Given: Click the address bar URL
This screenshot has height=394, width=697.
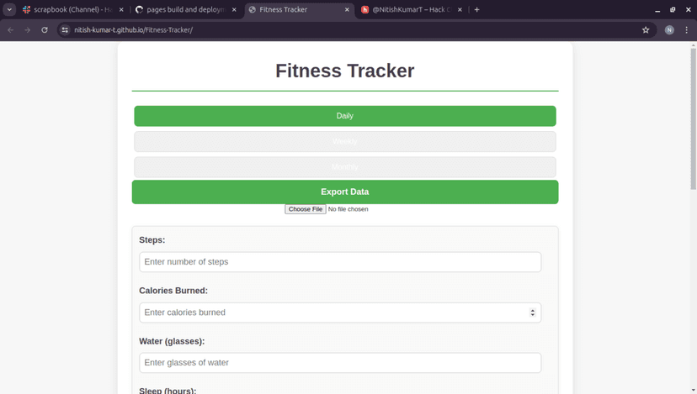Looking at the screenshot, I should point(133,29).
